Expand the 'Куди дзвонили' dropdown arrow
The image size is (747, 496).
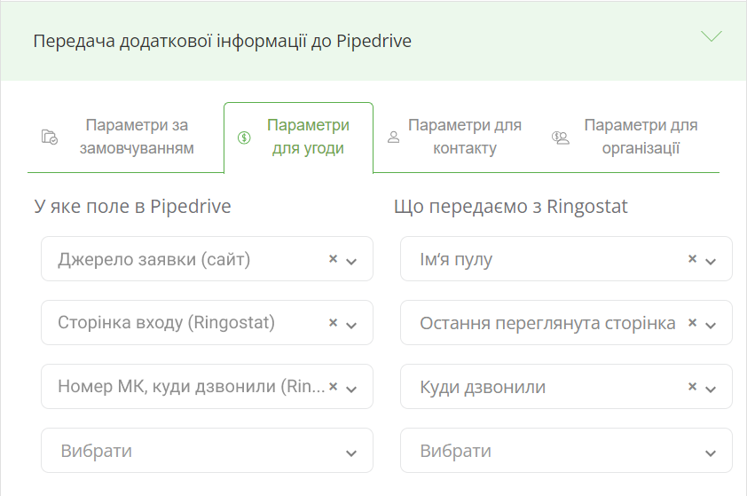pos(711,389)
